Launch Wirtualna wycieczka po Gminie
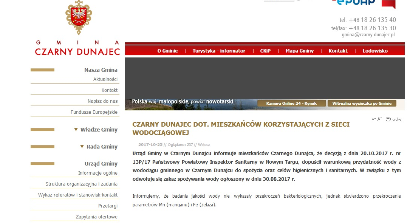The width and height of the screenshot is (410, 223). (362, 103)
